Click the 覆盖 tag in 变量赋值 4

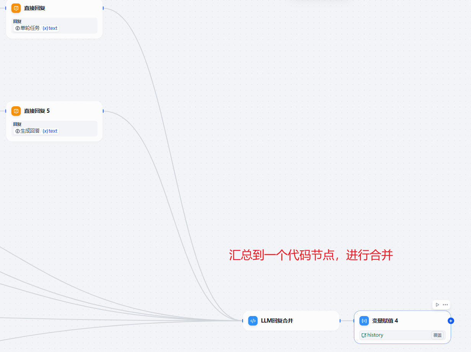(x=437, y=335)
